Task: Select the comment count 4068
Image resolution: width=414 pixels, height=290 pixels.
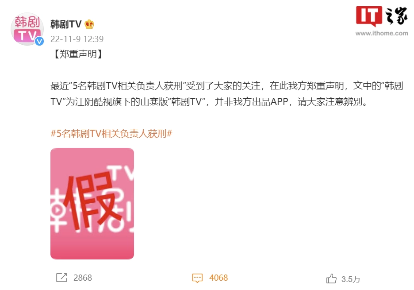Action: (x=218, y=278)
